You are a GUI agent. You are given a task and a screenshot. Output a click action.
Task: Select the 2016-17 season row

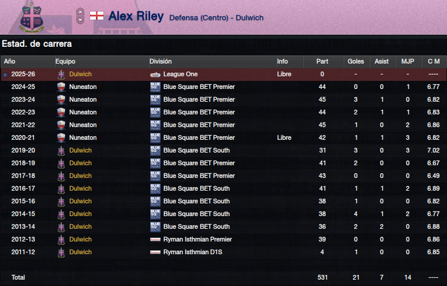(223, 188)
